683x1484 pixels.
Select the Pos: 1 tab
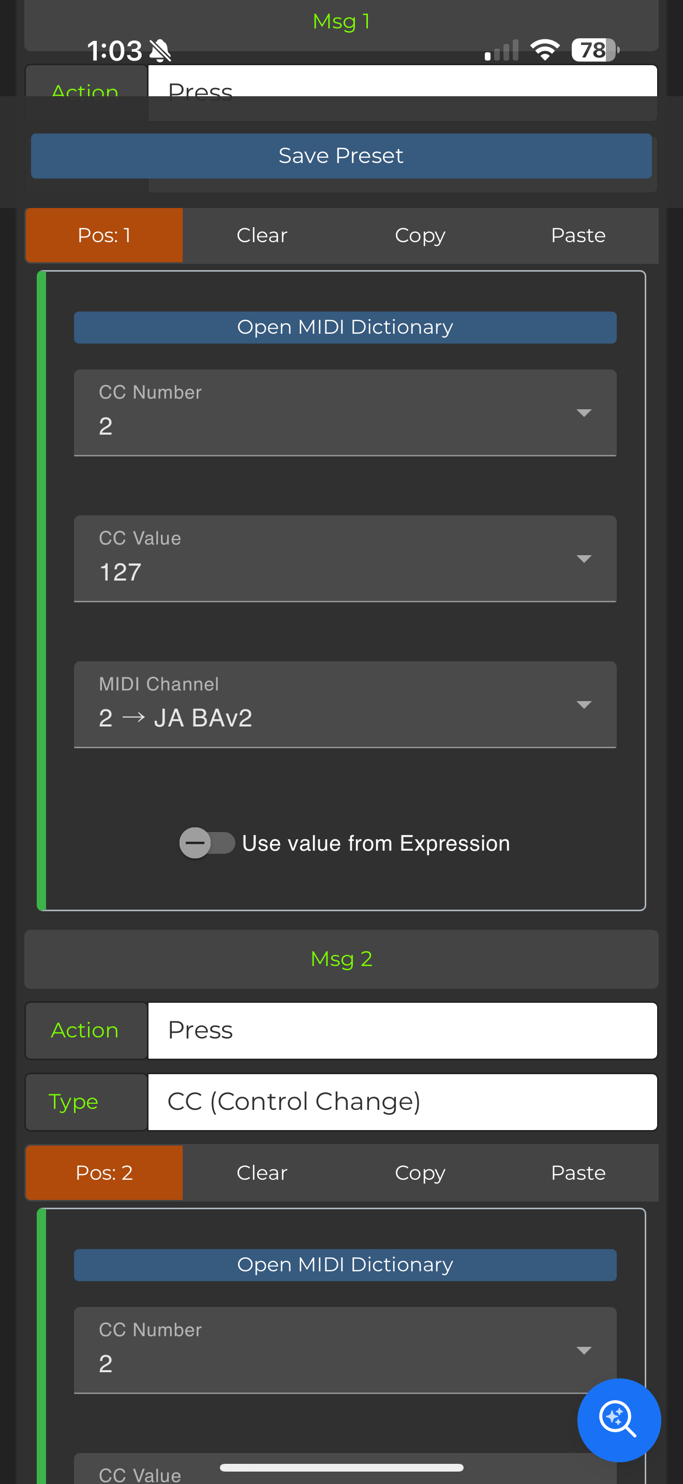pyautogui.click(x=104, y=235)
